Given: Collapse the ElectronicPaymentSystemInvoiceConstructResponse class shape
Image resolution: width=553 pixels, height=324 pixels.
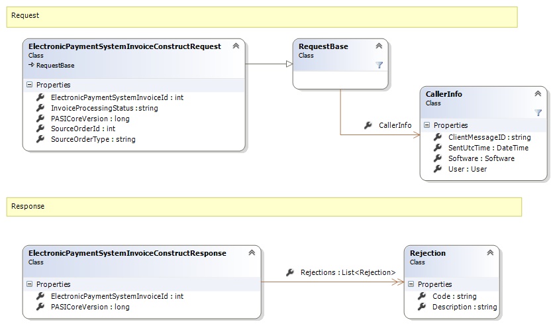Looking at the screenshot, I should point(252,253).
